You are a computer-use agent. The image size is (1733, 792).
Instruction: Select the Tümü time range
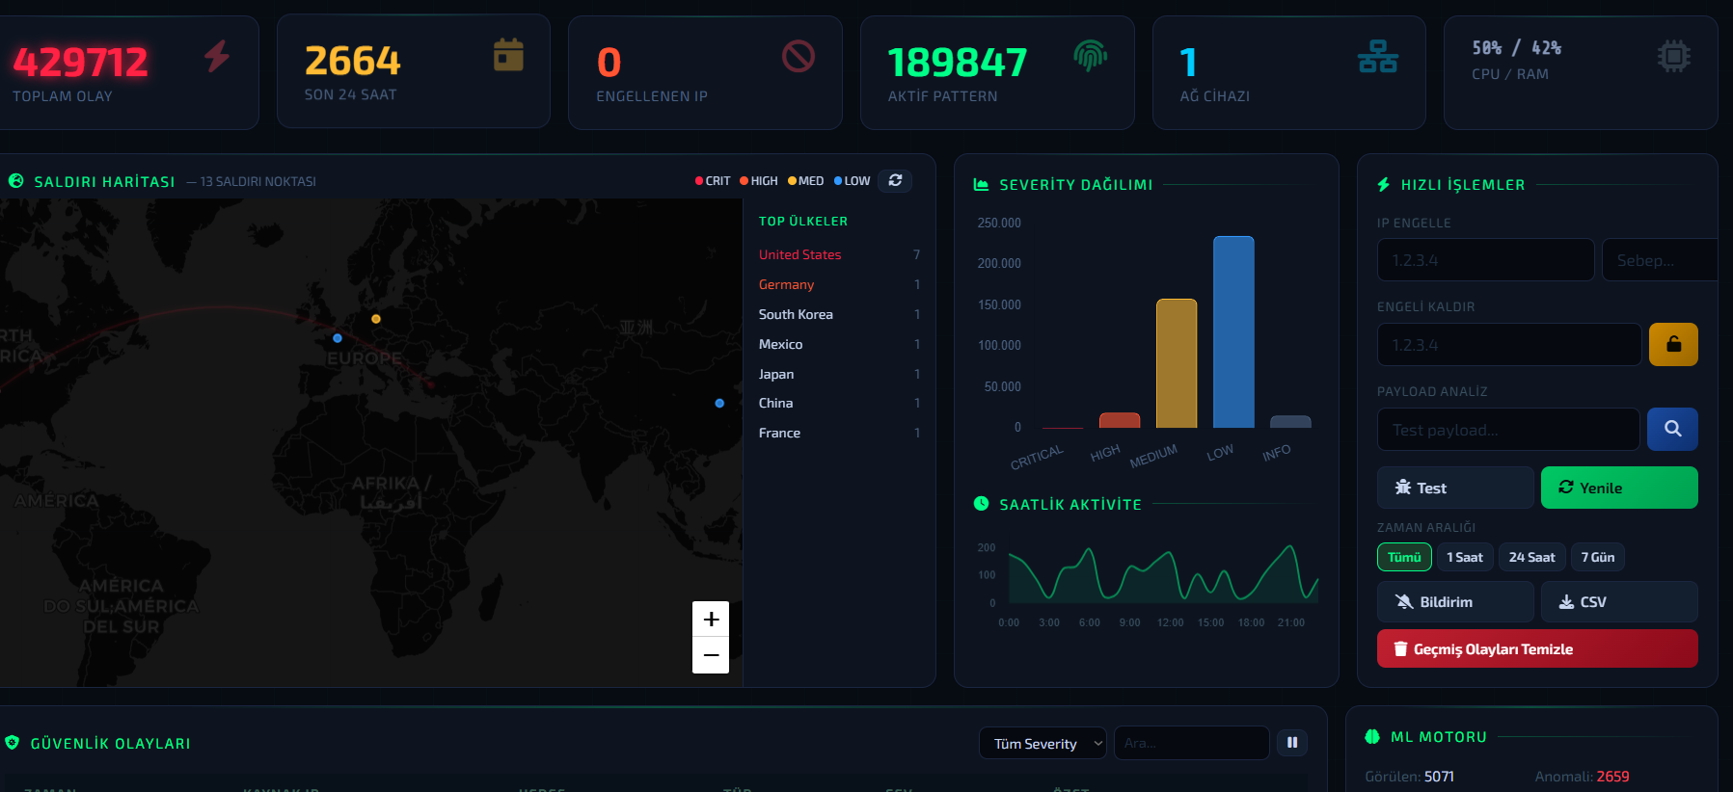point(1404,557)
